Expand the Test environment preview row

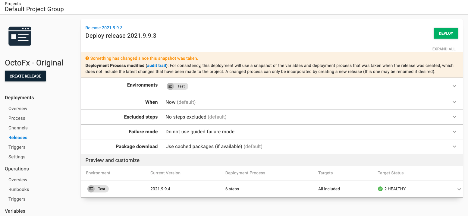tap(459, 189)
